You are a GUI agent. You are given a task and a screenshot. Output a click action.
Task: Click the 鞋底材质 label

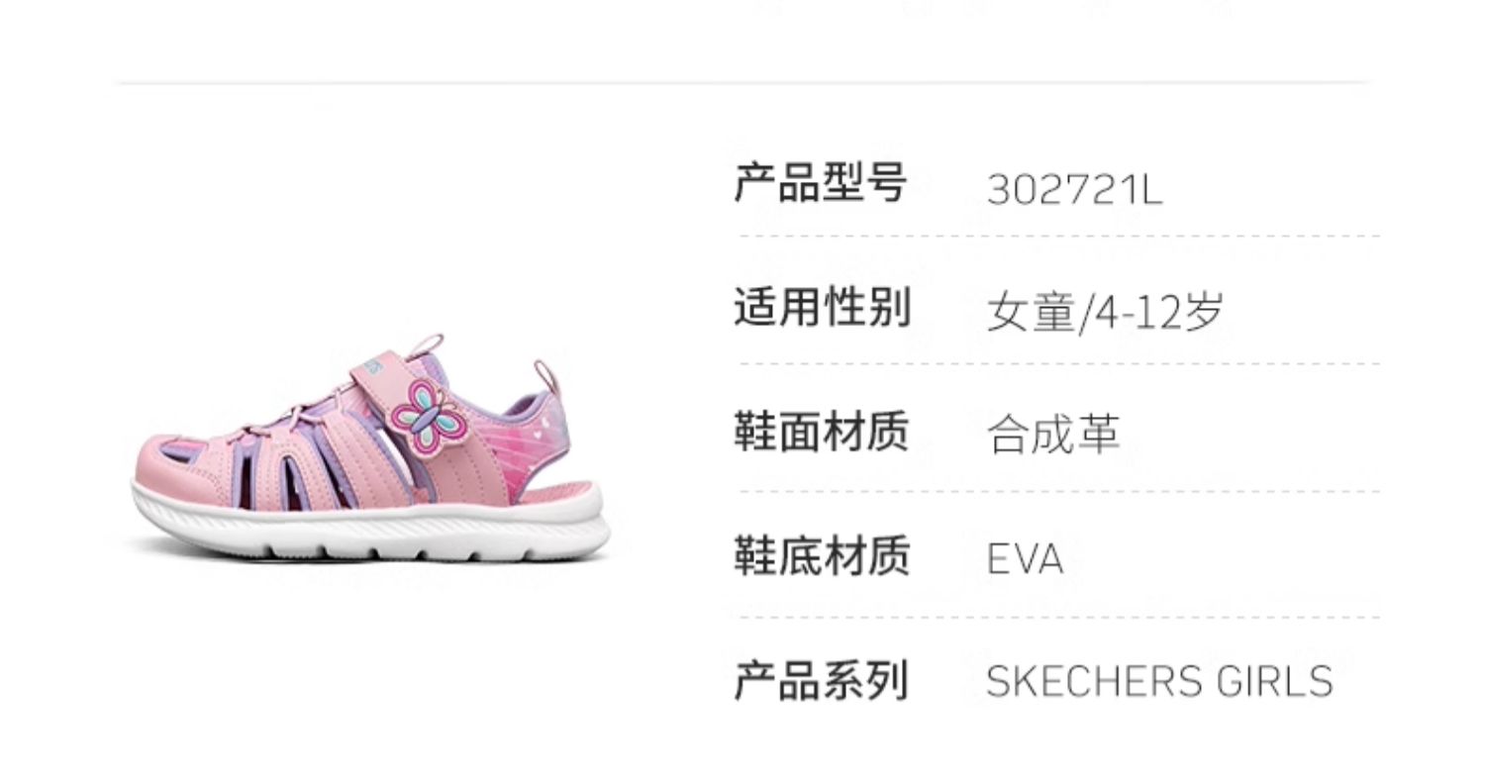click(x=821, y=555)
